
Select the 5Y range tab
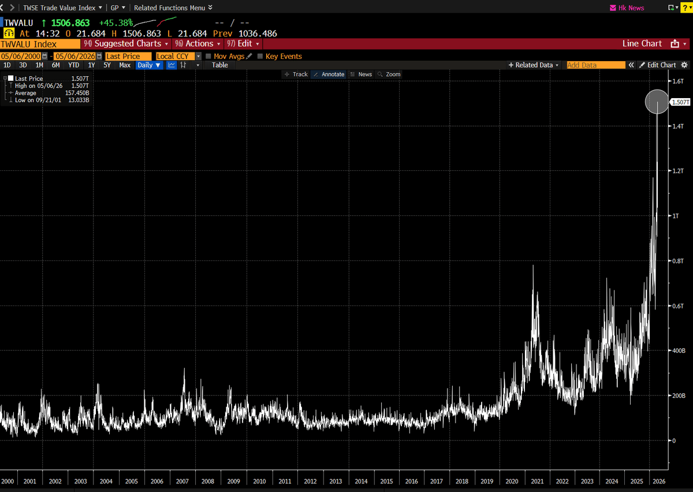click(x=107, y=65)
